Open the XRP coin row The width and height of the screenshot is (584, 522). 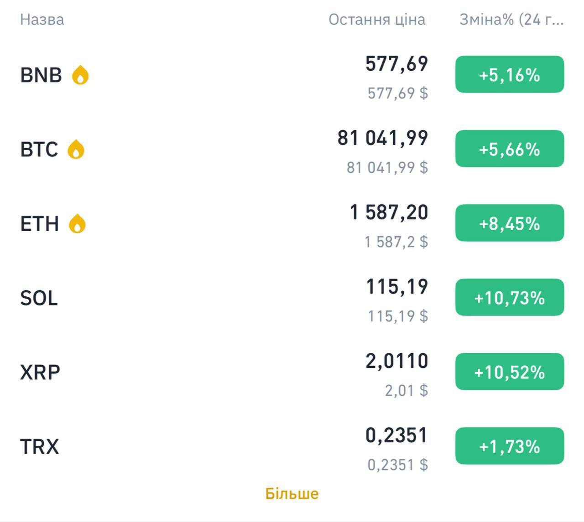pyautogui.click(x=40, y=372)
